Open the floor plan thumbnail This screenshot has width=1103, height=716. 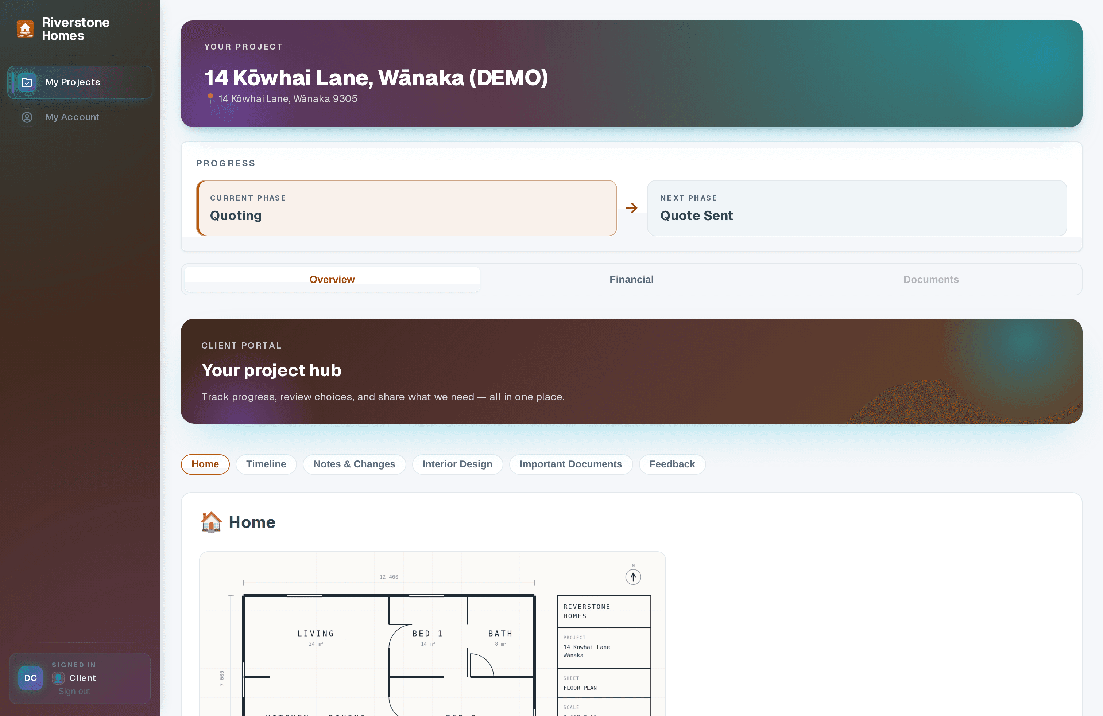pyautogui.click(x=432, y=634)
